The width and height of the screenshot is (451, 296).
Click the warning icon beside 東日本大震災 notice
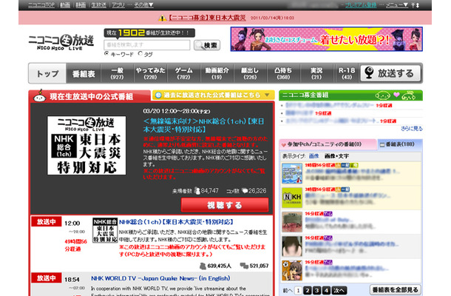(163, 18)
